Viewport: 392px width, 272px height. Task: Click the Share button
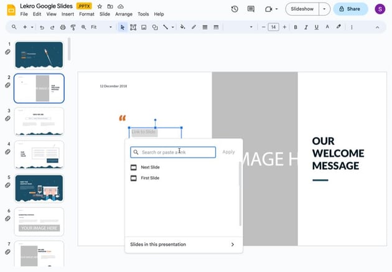350,9
